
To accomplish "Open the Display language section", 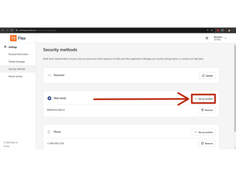I will tap(17, 61).
